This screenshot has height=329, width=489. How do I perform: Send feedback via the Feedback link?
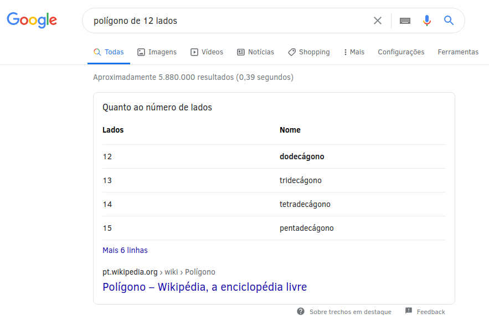tap(431, 312)
